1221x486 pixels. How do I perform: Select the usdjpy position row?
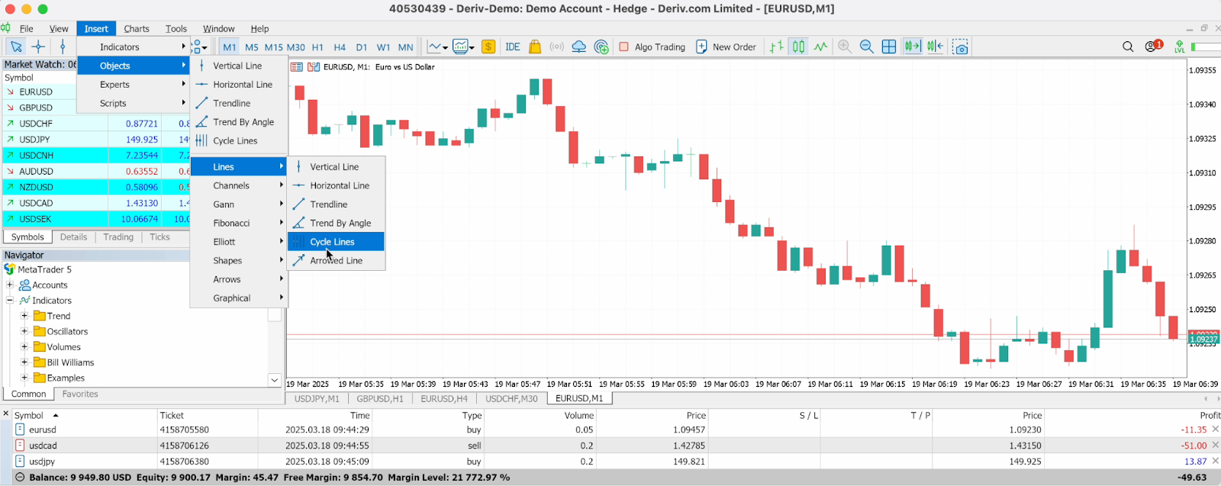tap(610, 461)
